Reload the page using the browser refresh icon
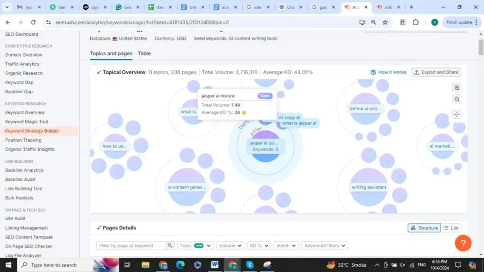 33,22
